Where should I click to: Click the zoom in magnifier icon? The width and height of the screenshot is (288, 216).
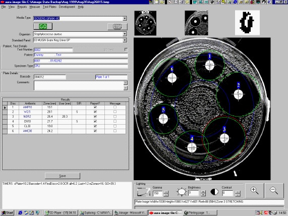click(255, 191)
